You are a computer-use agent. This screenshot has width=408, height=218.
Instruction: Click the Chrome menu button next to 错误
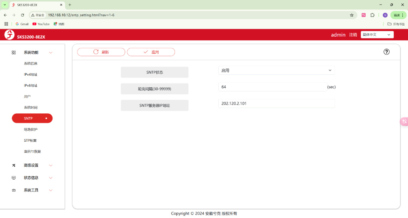click(x=403, y=15)
